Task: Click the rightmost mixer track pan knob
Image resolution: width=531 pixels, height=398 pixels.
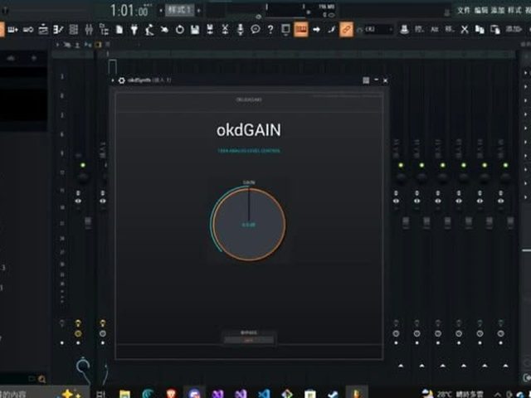Action: (x=505, y=178)
